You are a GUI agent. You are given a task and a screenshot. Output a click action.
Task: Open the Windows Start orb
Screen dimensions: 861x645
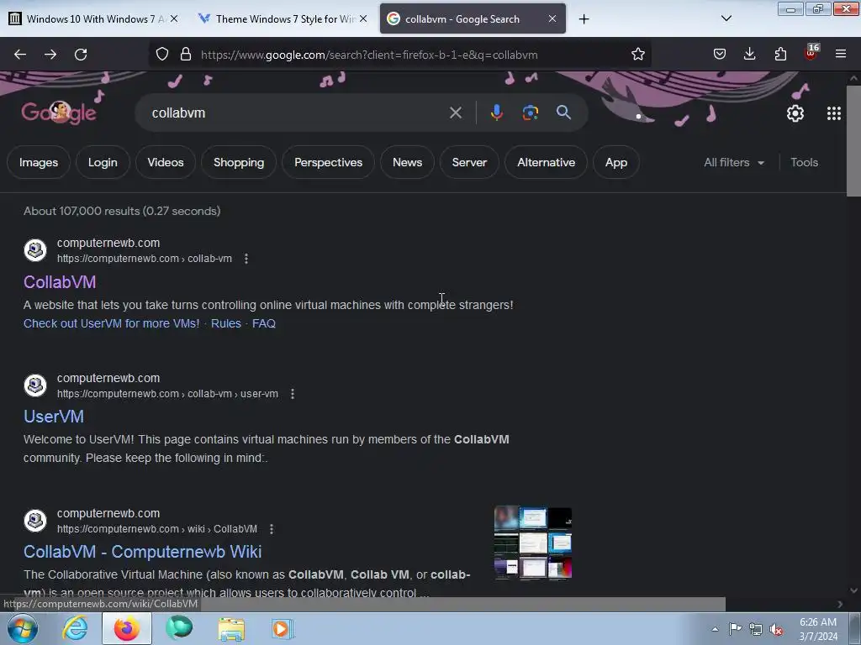[x=23, y=628]
